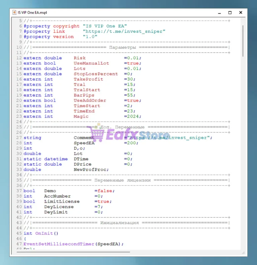Click the Lots variable on line 14
Image resolution: width=257 pixels, height=265 pixels.
click(80, 69)
